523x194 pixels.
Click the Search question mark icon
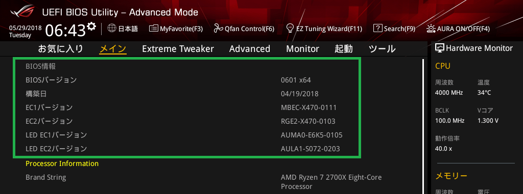377,29
